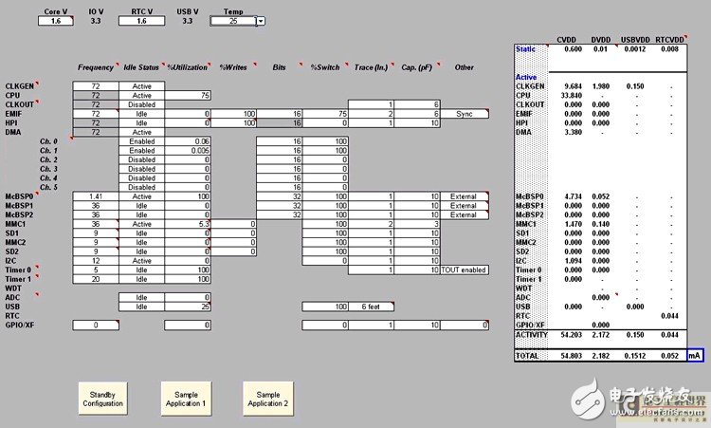Change CLKOUT Idle Status Disabled cell

141,104
